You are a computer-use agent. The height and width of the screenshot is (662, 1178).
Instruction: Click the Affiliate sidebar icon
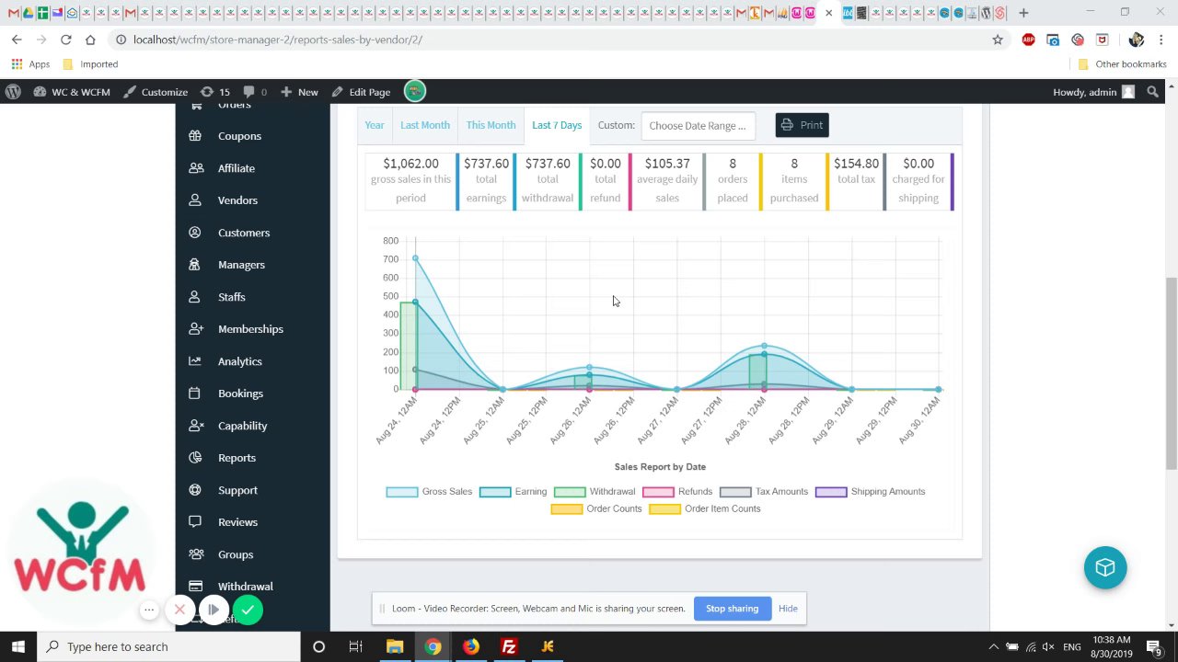click(x=196, y=168)
